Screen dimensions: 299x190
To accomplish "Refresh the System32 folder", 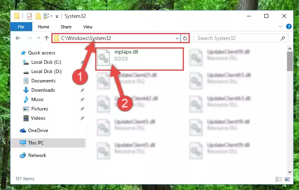I will 185,38.
